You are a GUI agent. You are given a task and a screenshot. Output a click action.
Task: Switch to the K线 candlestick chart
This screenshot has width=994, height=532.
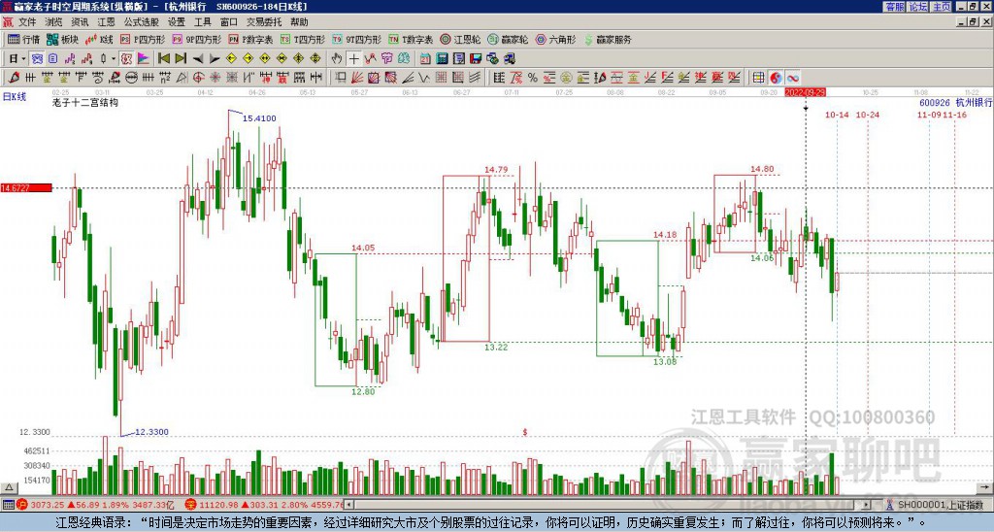[x=100, y=39]
